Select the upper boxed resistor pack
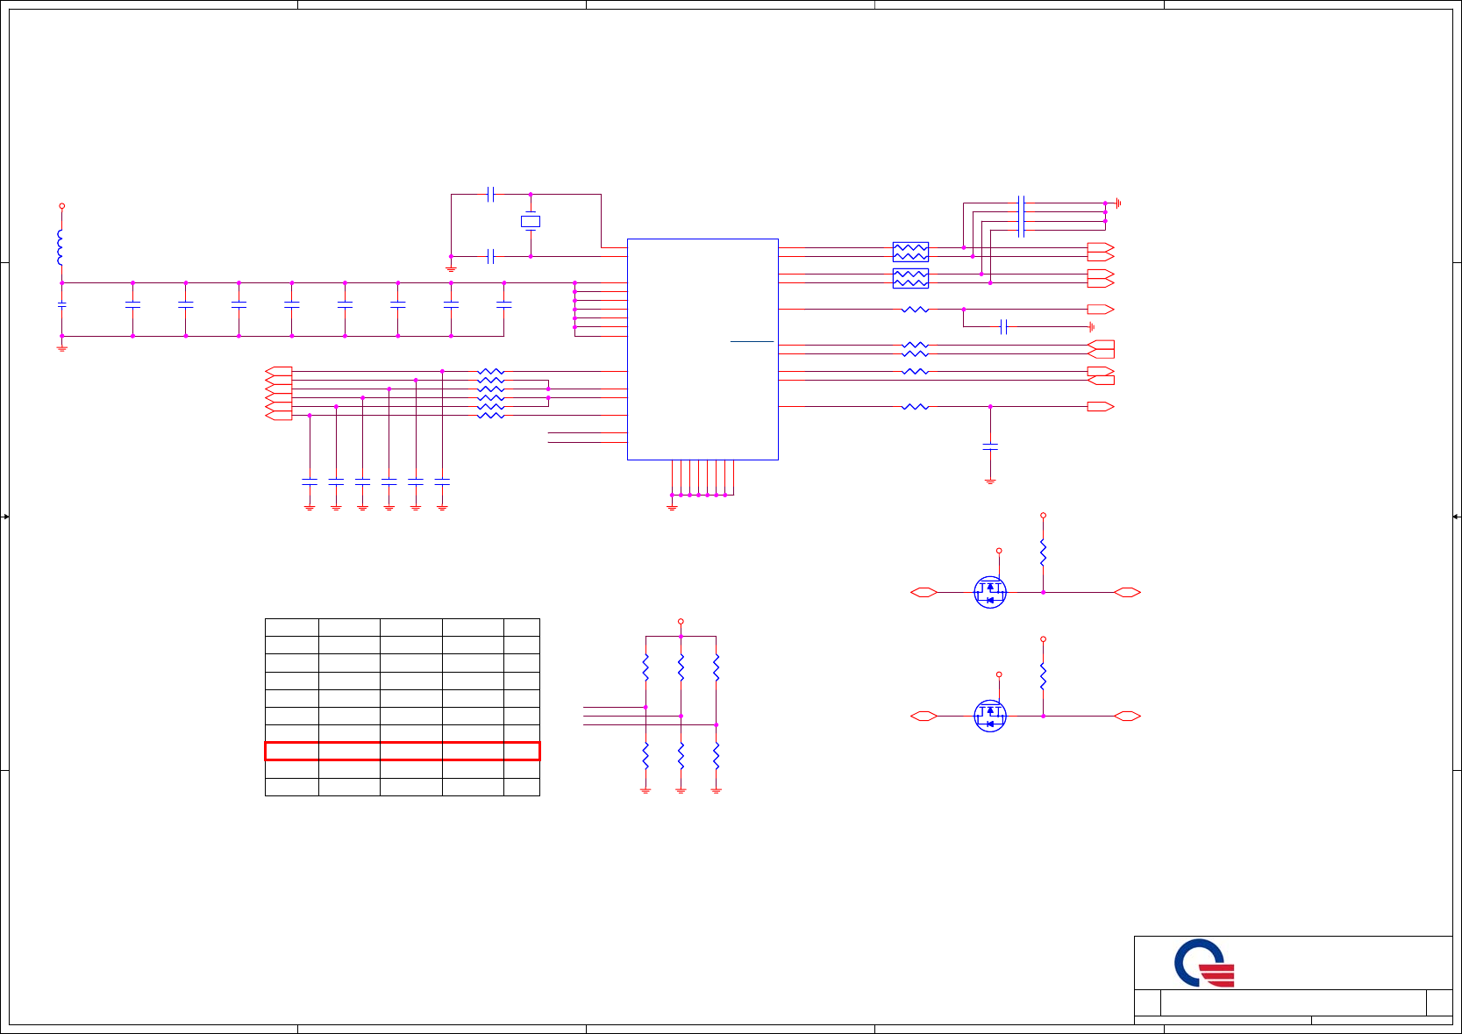The width and height of the screenshot is (1462, 1034). [x=910, y=252]
